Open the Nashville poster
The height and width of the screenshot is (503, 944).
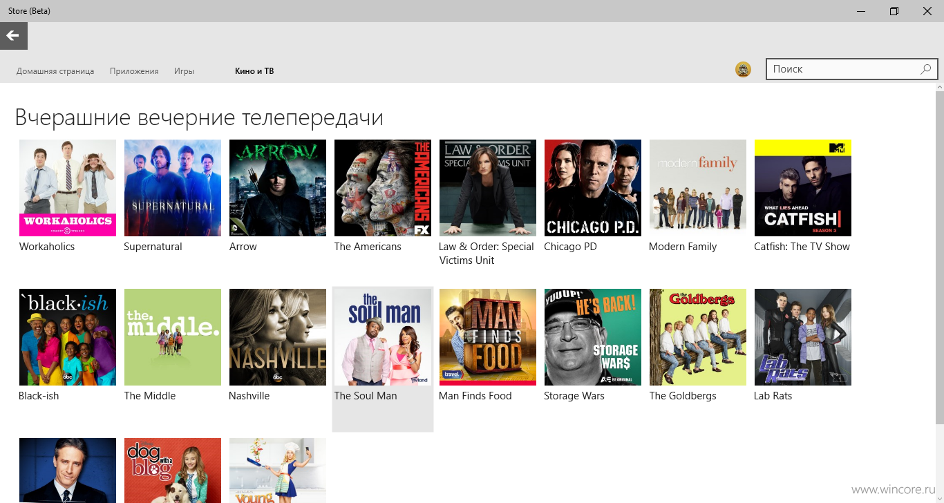(x=278, y=337)
